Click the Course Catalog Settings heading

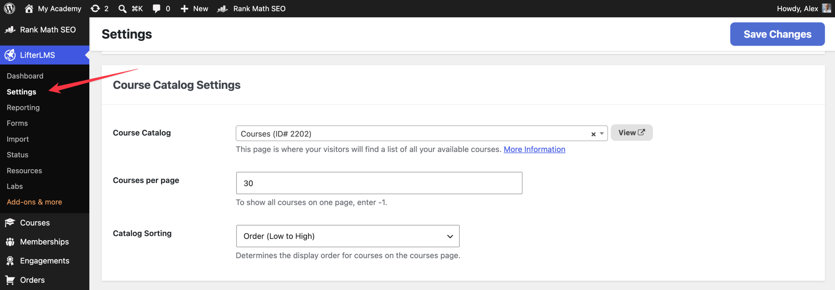click(176, 85)
